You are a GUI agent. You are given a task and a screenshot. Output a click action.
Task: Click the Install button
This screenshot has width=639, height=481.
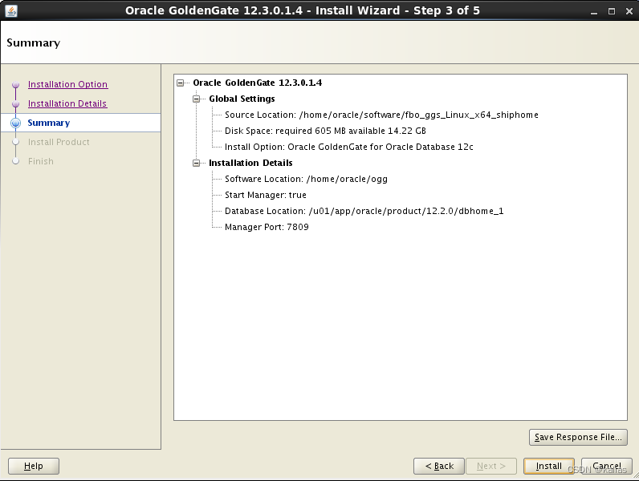[548, 466]
